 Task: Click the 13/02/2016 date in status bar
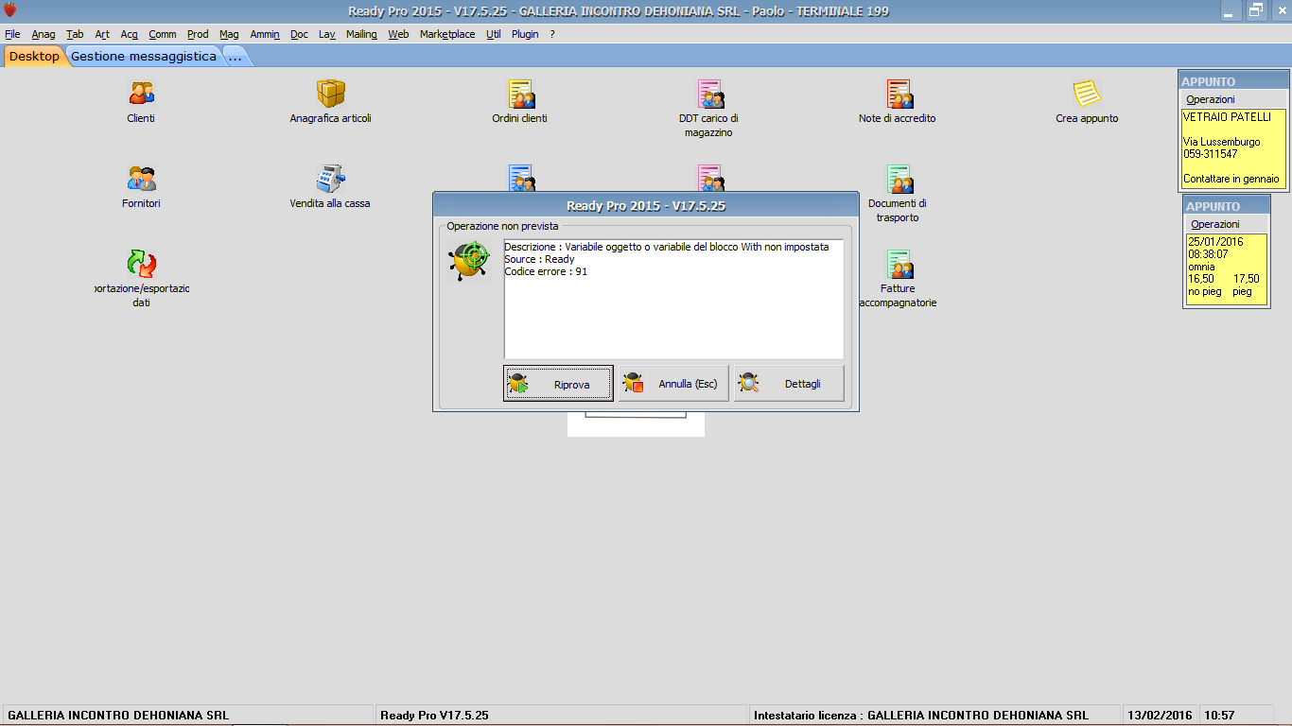1160,716
